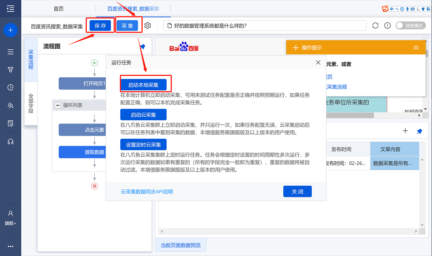The width and height of the screenshot is (432, 256).
Task: Open 云采集数据同步API说明 link
Action: [147, 192]
